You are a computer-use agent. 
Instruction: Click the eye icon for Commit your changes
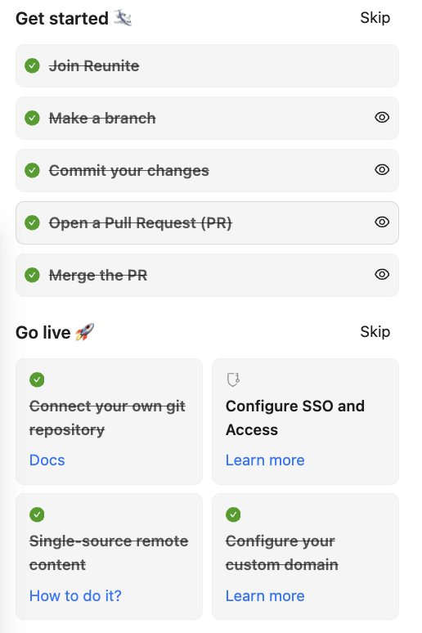(x=382, y=169)
